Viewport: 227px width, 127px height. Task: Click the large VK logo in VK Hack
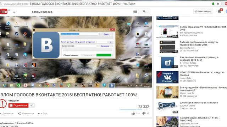(x=46, y=45)
